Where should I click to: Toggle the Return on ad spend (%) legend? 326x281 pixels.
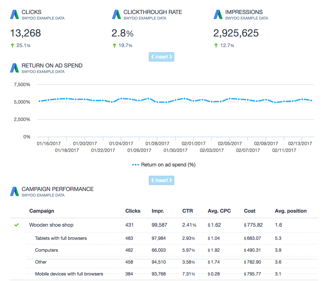click(164, 165)
